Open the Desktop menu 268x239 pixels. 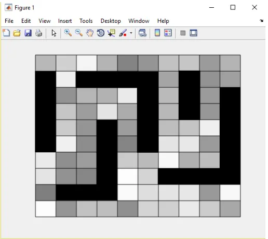[x=111, y=21]
